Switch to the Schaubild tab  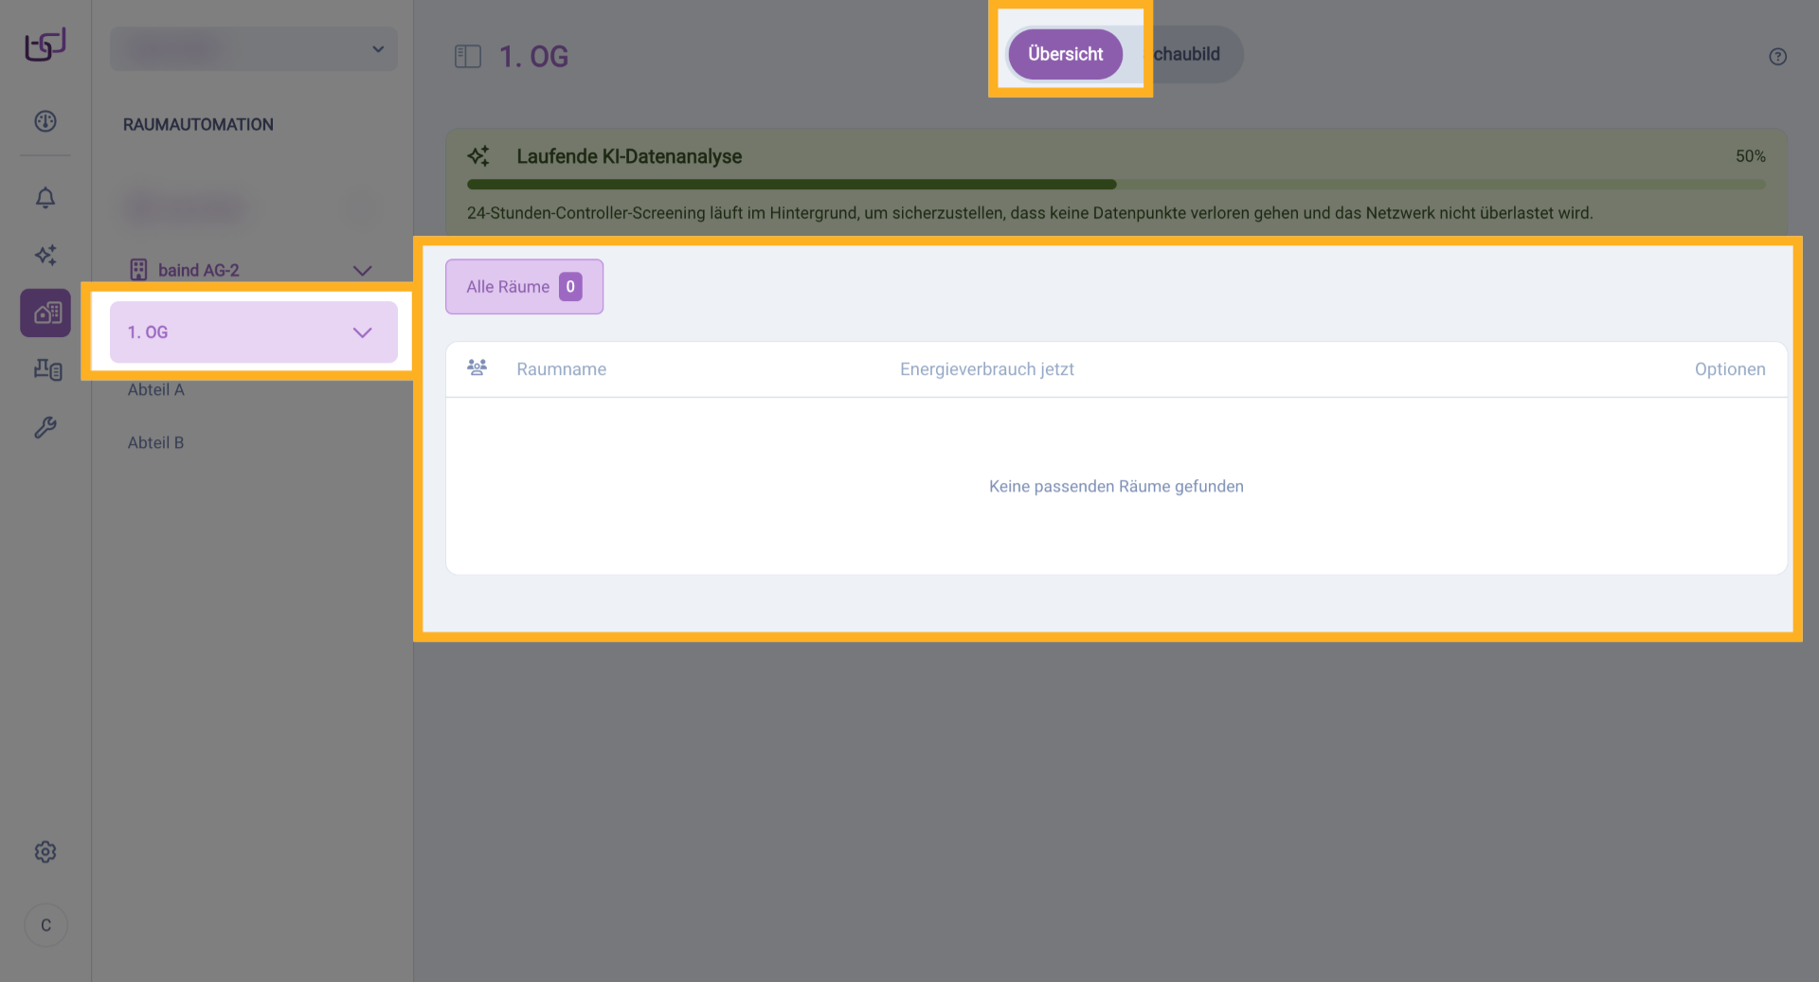[1188, 55]
